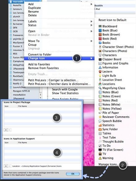
Task: Open Manage Icons dialog
Action: (108, 164)
